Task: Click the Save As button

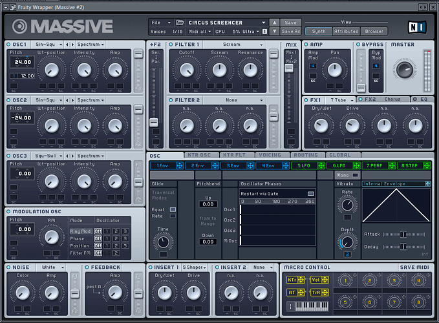Action: pyautogui.click(x=290, y=31)
